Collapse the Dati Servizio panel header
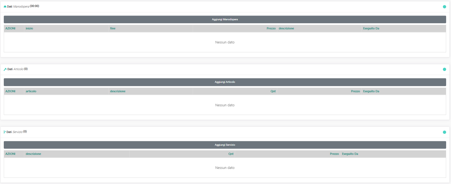 click(225, 132)
